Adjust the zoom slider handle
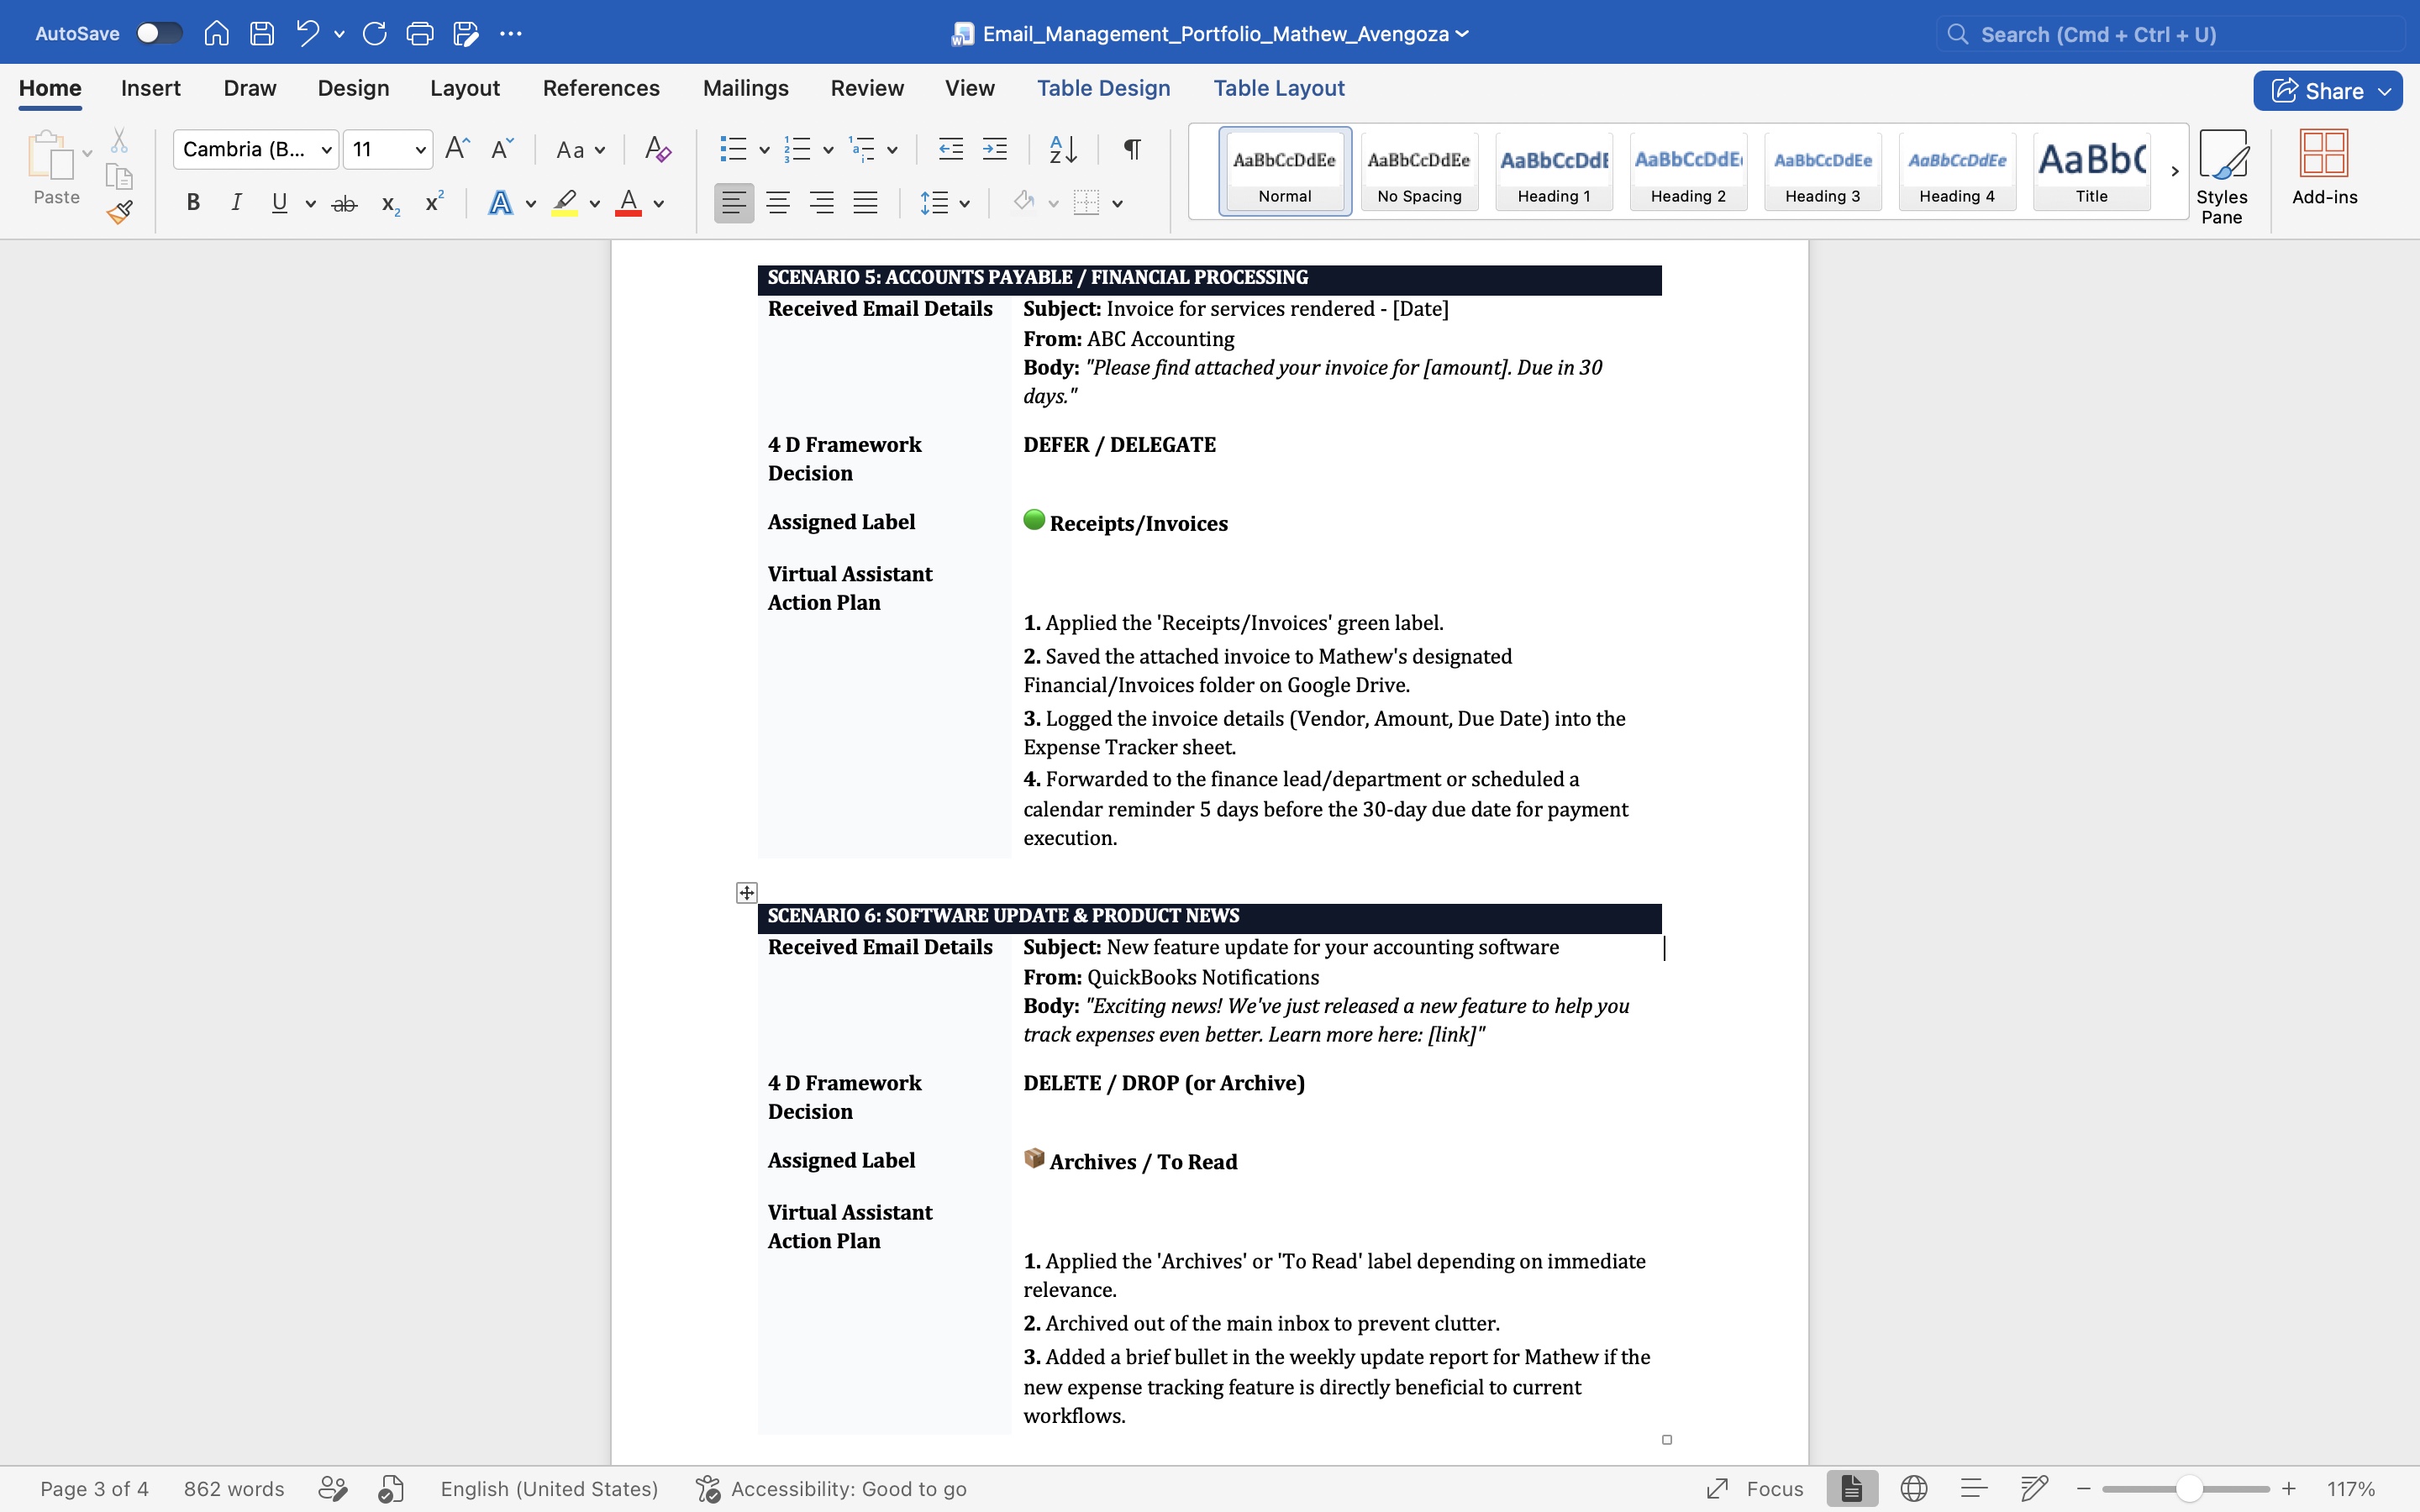Screen dimensions: 2420x1512 (x=2189, y=1488)
